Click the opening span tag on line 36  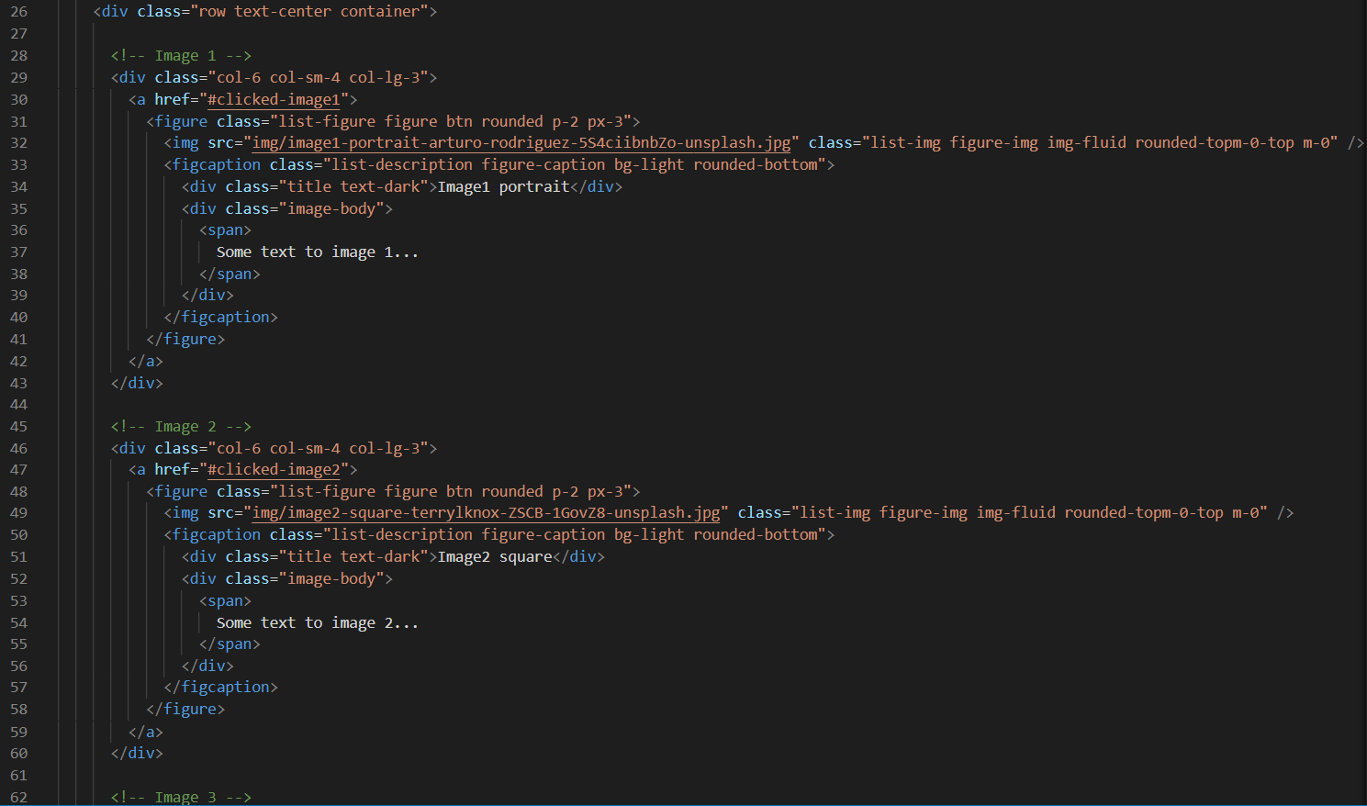pos(225,229)
